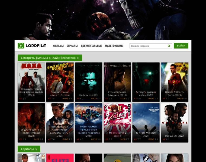The height and width of the screenshot is (162, 206).
Task: Click KP 6.1 rating on Обещание
Action: tap(166, 139)
